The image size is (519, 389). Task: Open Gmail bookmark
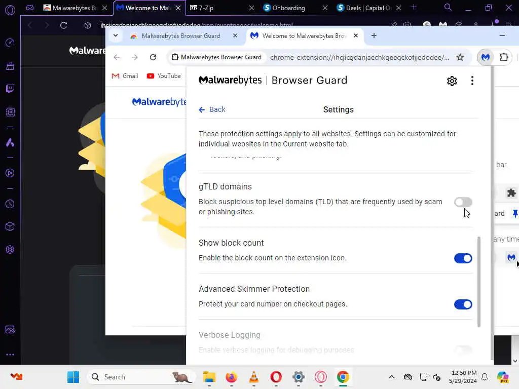(125, 76)
